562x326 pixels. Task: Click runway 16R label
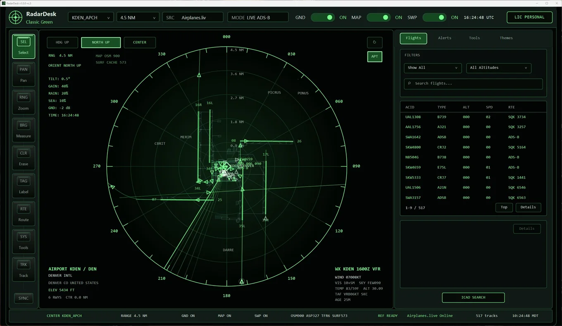[x=198, y=105]
